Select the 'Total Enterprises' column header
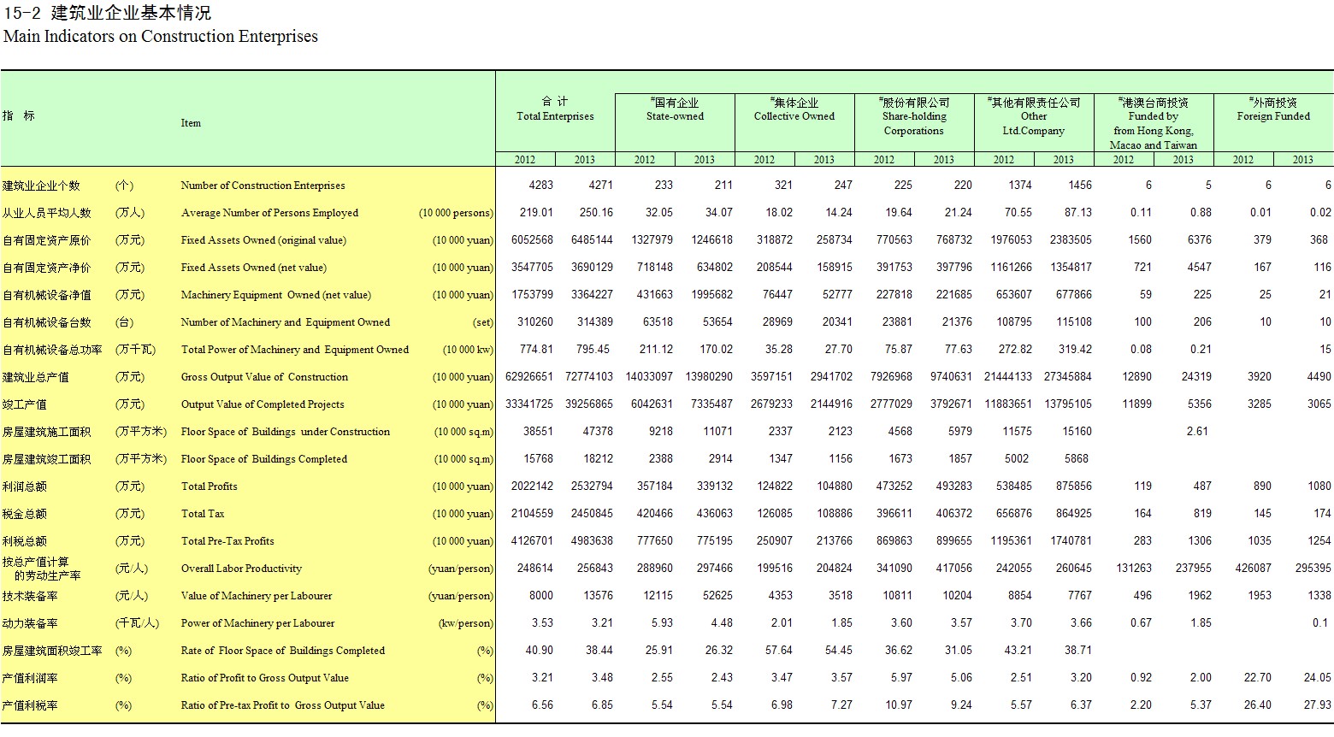This screenshot has height=737, width=1334. pyautogui.click(x=555, y=116)
